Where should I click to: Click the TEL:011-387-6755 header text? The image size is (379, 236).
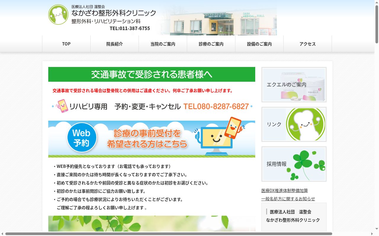click(130, 28)
